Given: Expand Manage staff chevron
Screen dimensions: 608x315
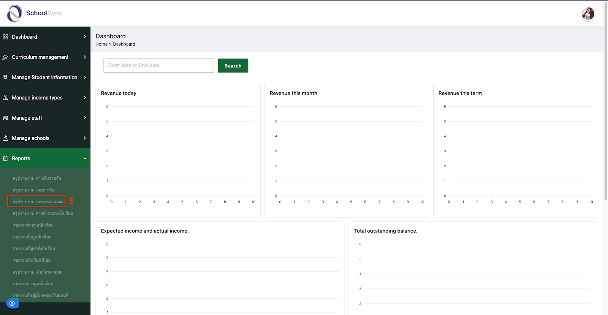Looking at the screenshot, I should click(x=85, y=118).
